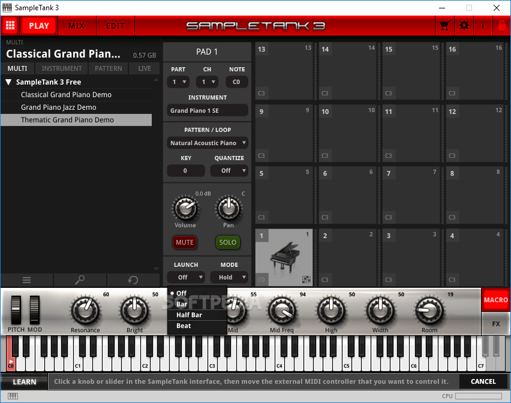Mute Pad 1 with the MUTE button
The width and height of the screenshot is (511, 403).
click(x=184, y=242)
